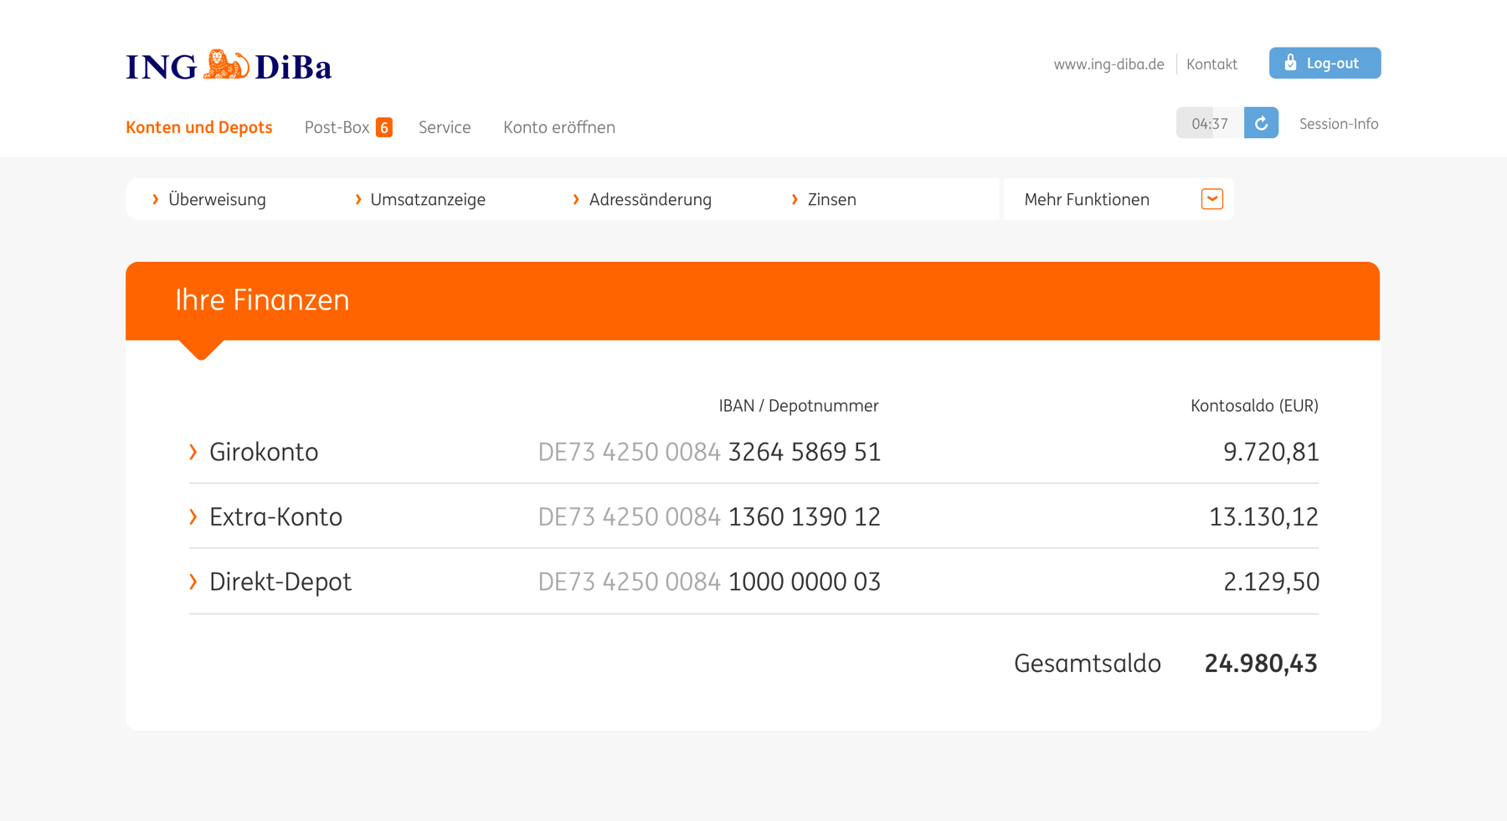
Task: Follow the www.ing-diba.de link
Action: tap(1108, 64)
